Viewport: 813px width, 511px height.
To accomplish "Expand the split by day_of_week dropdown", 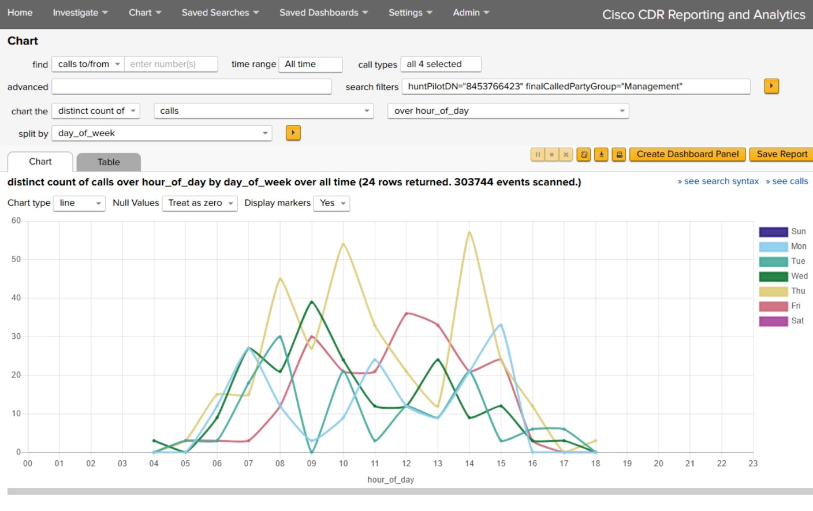I will (x=162, y=133).
